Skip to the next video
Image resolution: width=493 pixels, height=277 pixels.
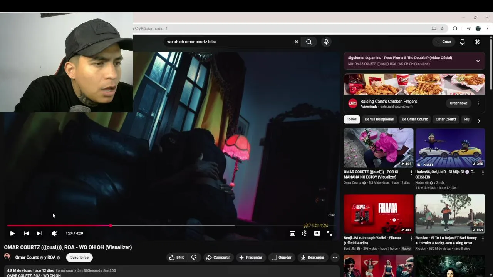(39, 233)
